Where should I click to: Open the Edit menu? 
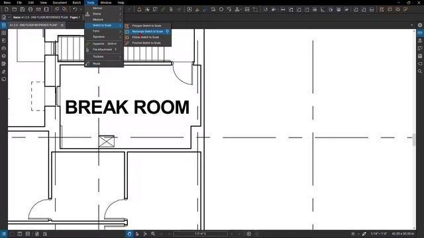point(31,3)
